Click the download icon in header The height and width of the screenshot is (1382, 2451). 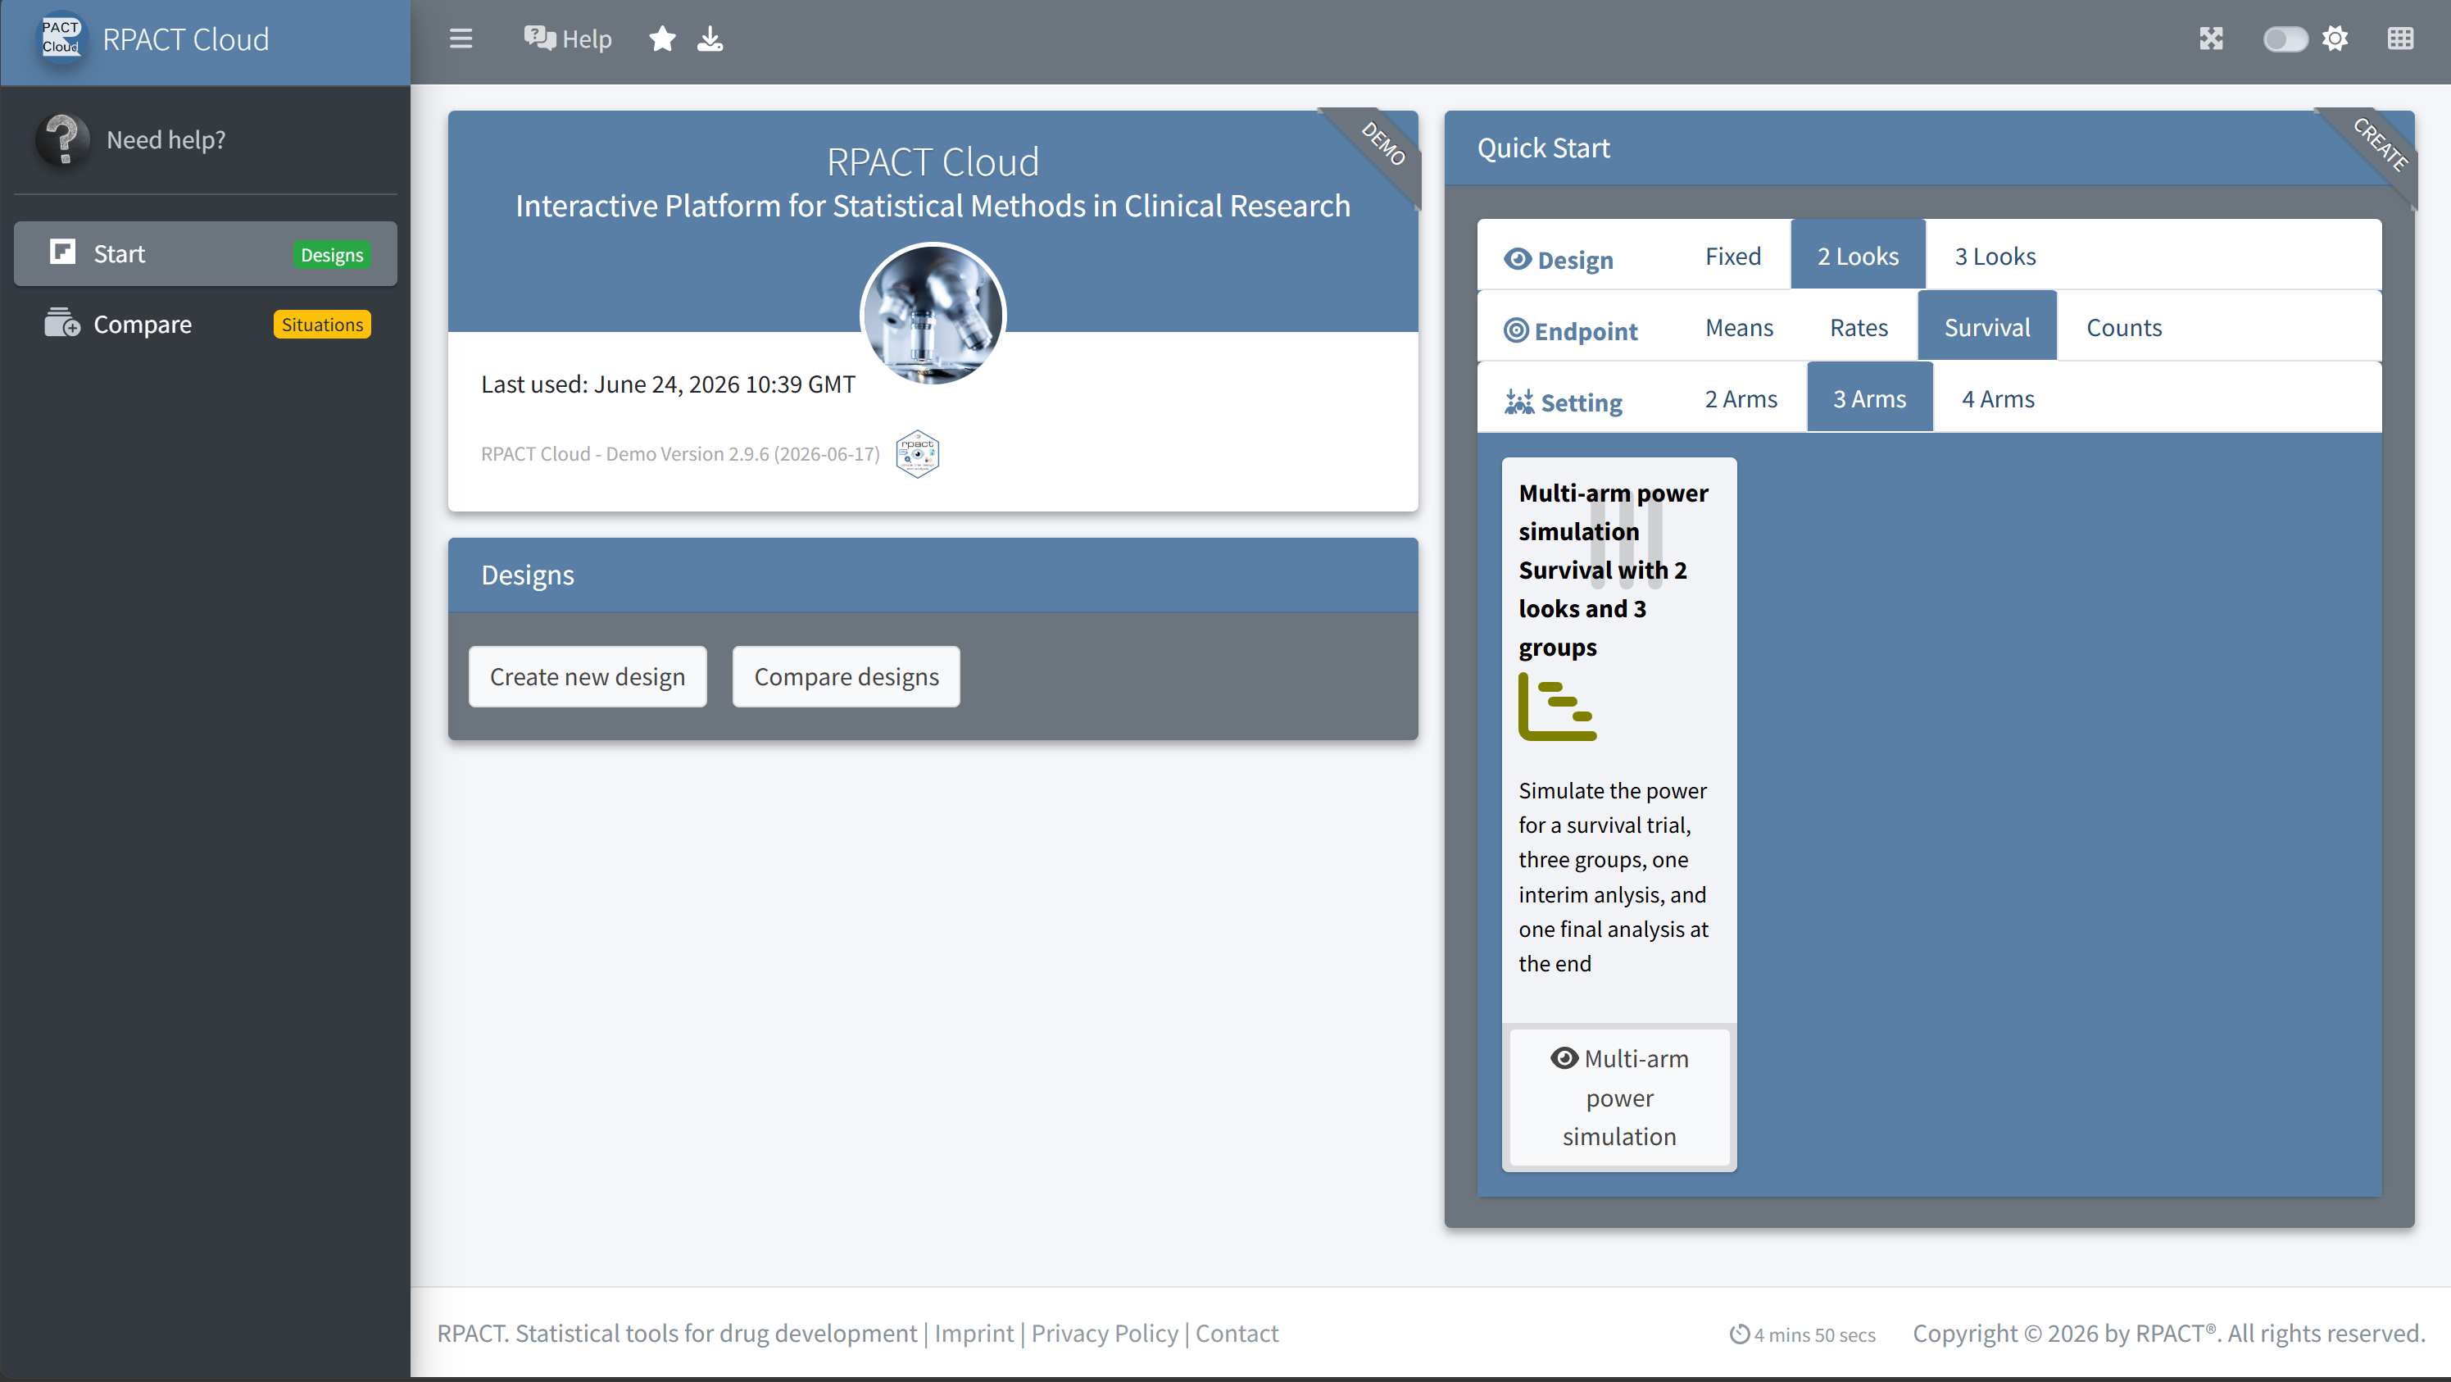[x=710, y=39]
